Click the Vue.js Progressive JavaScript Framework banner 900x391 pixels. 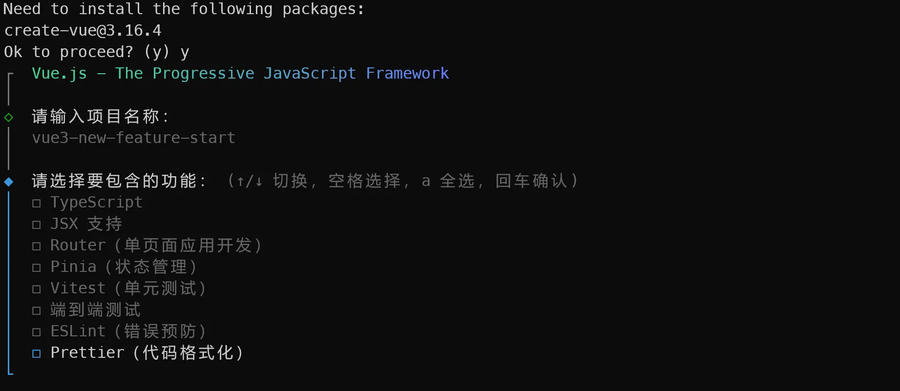click(240, 74)
